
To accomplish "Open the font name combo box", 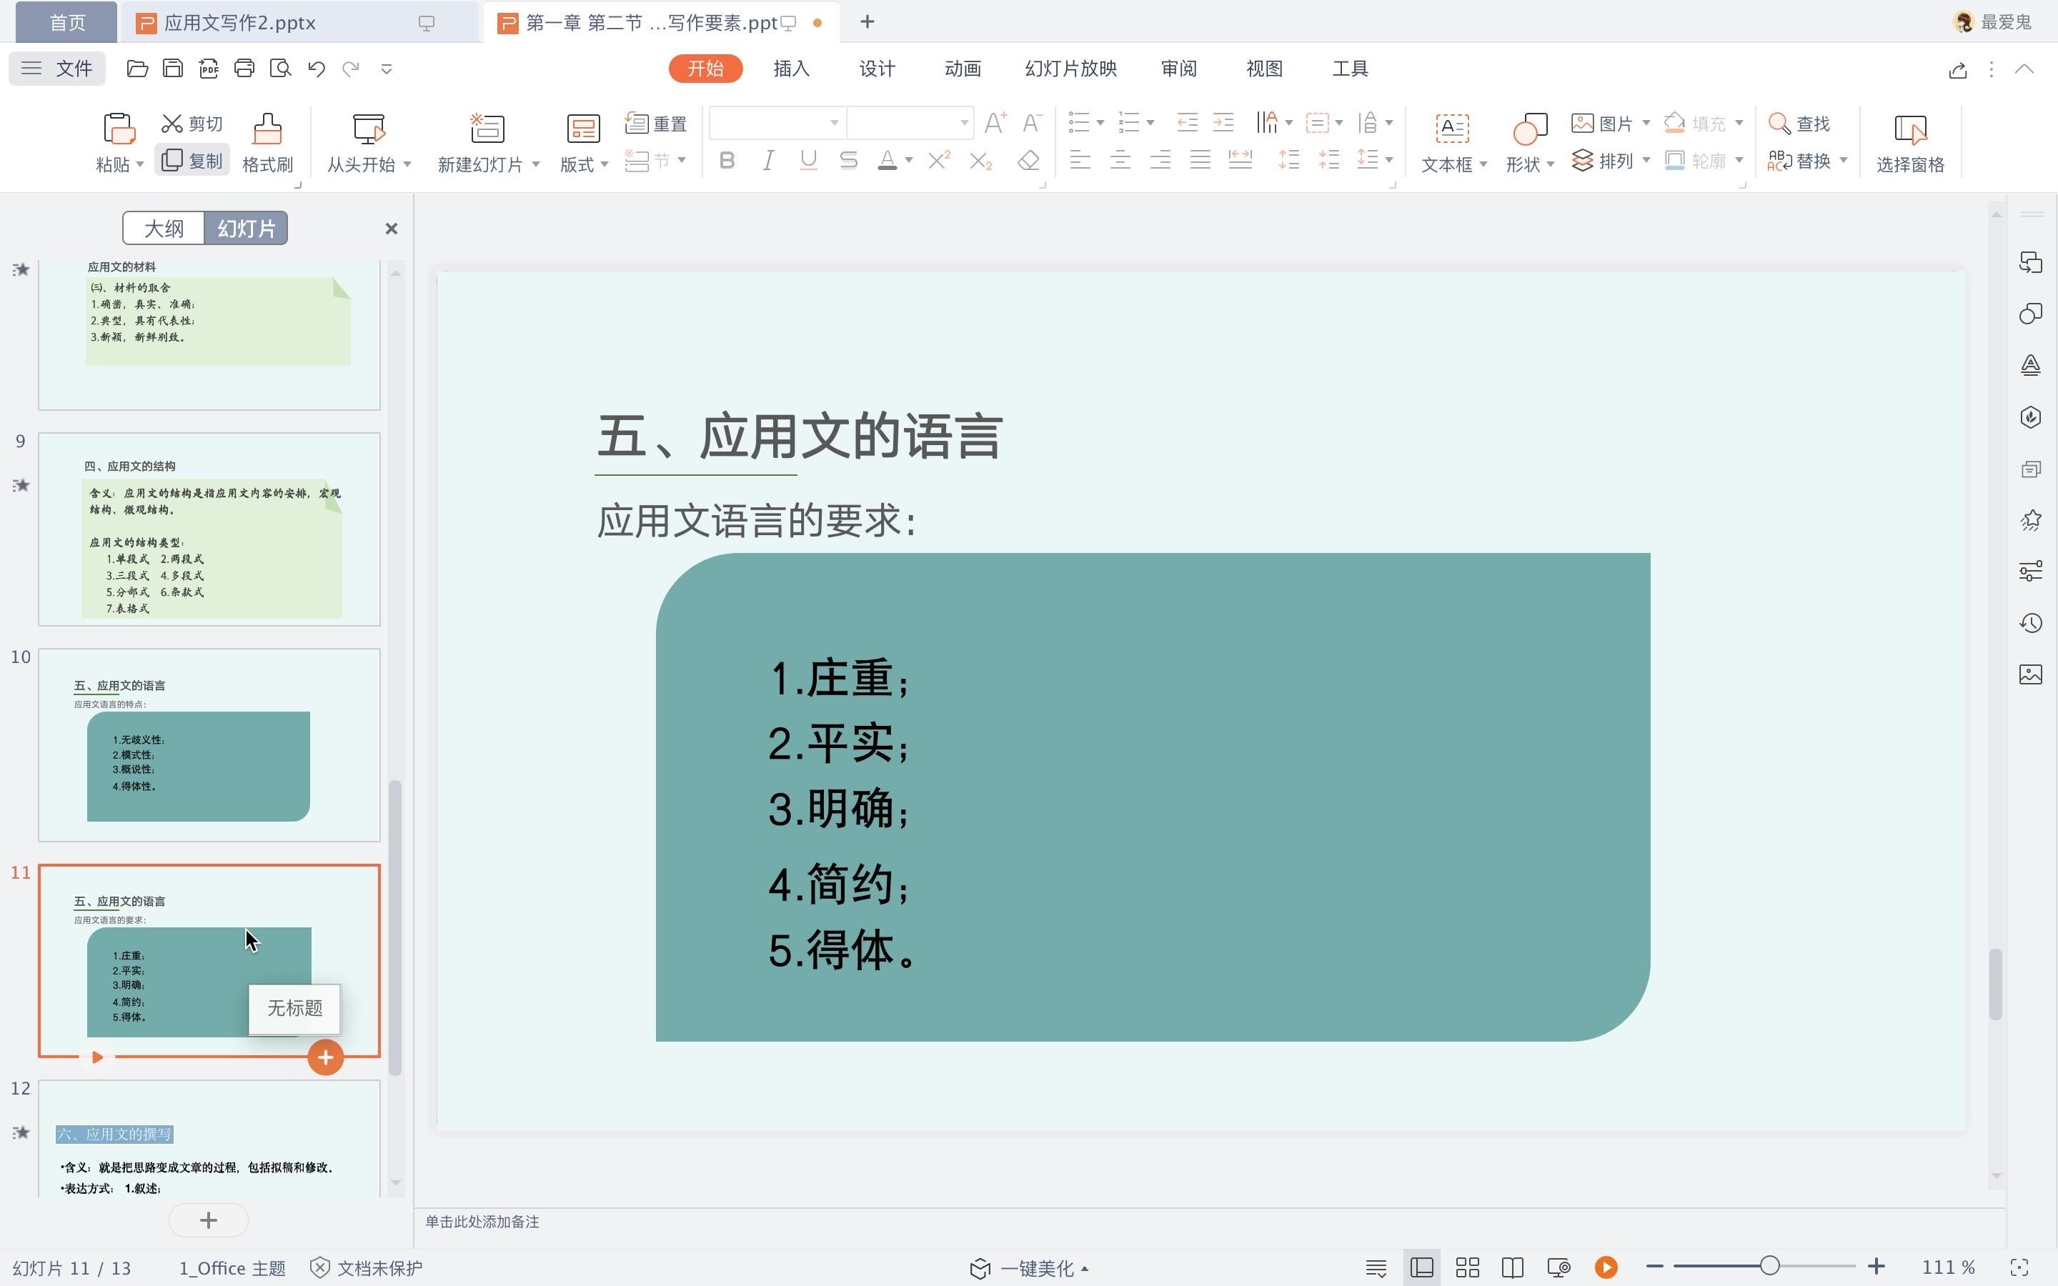I will (x=777, y=124).
